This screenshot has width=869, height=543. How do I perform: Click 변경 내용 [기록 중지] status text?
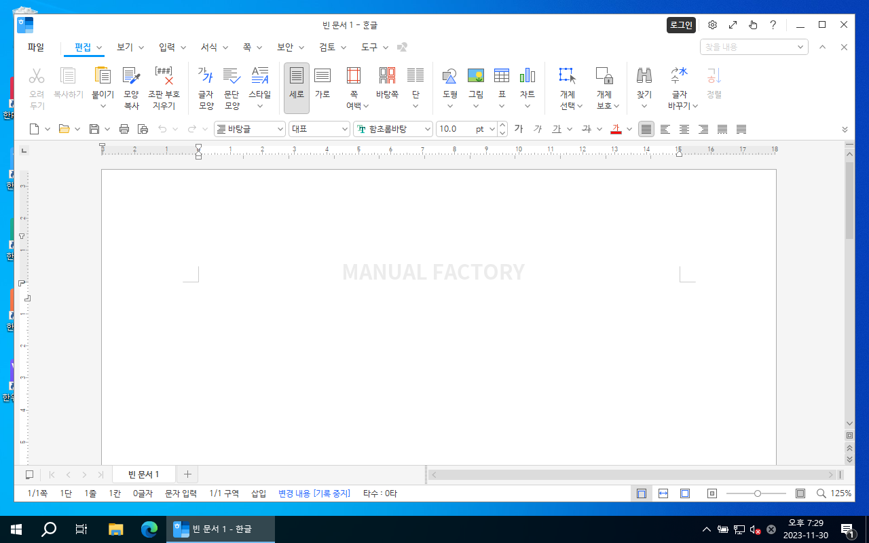coord(314,493)
